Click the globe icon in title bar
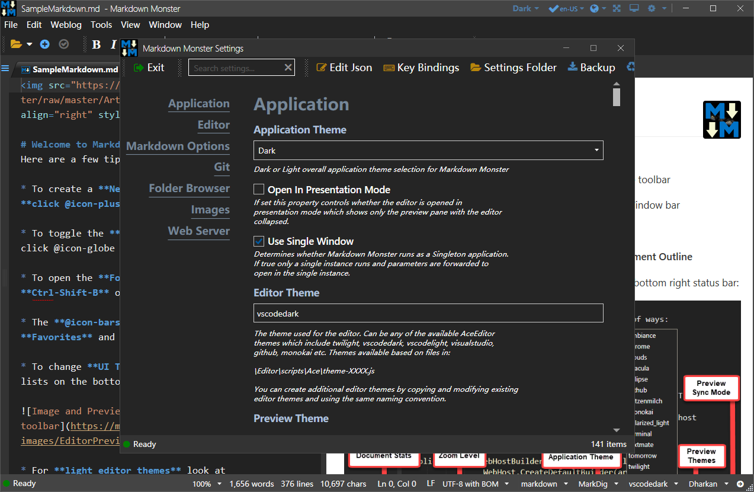 coord(595,8)
